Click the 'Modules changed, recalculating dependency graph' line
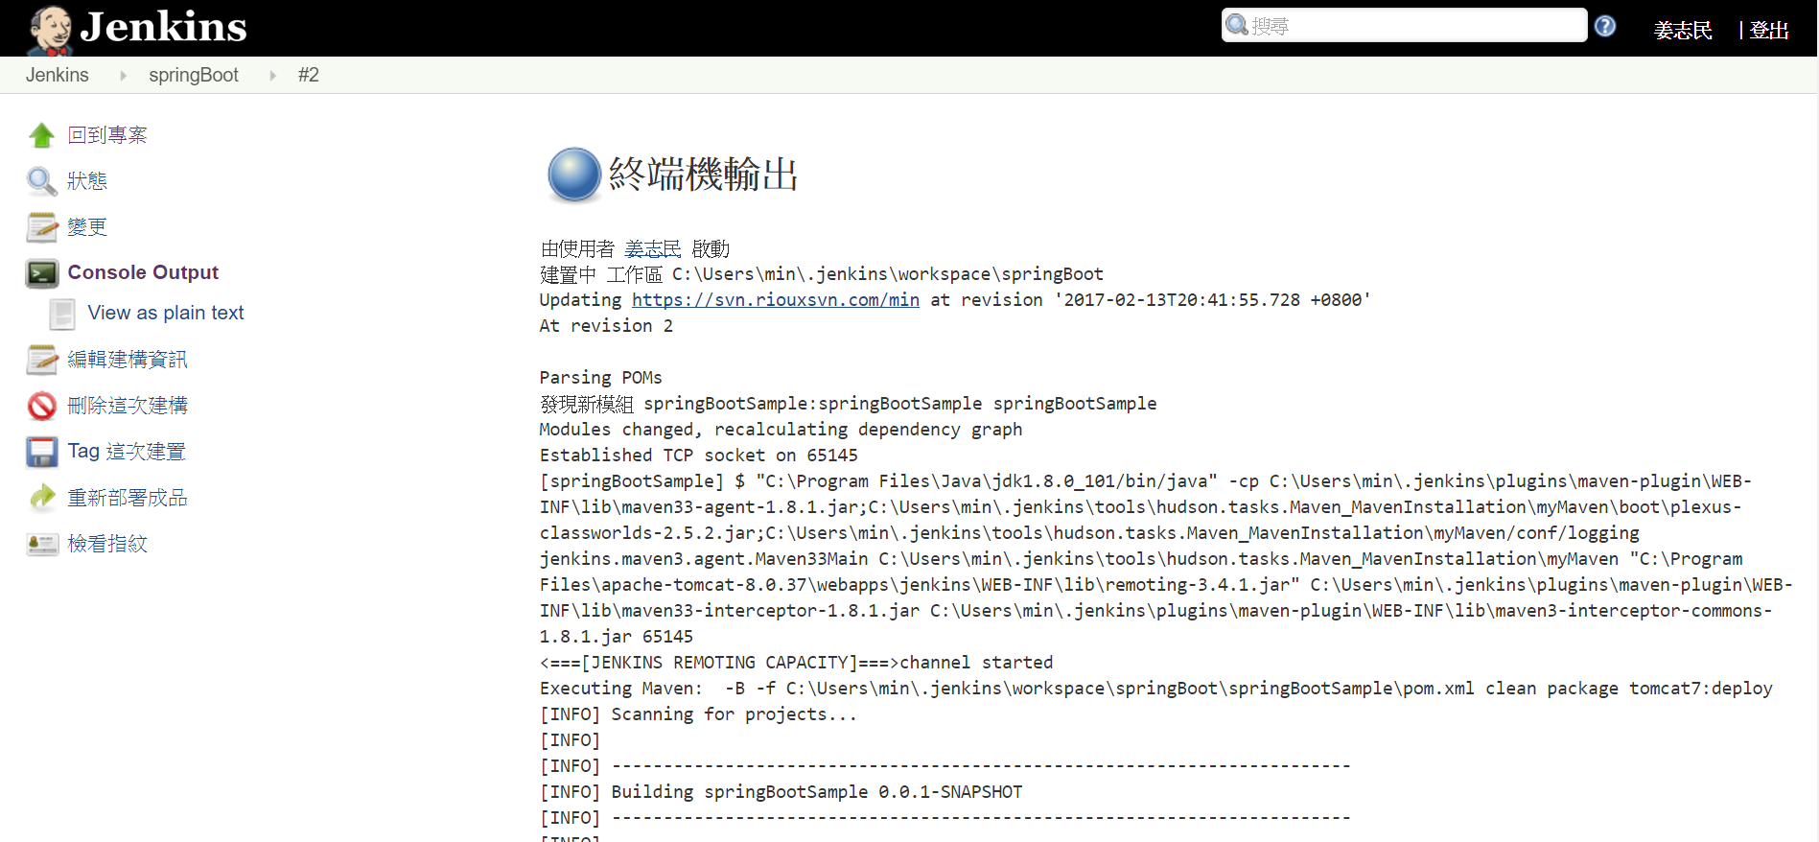Viewport: 1819px width, 842px height. click(x=781, y=430)
